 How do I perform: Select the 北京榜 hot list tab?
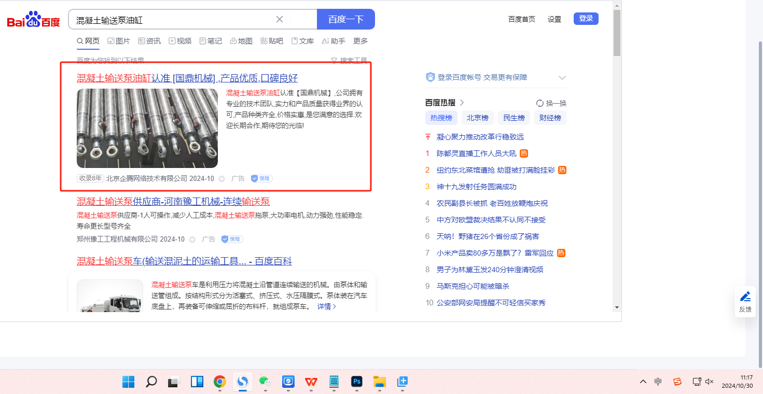click(x=477, y=118)
